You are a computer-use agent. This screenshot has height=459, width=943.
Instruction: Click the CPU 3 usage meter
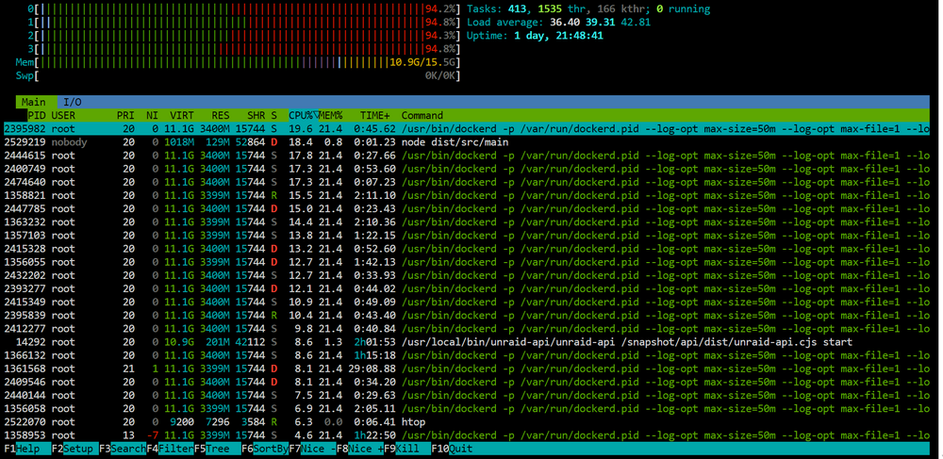243,49
